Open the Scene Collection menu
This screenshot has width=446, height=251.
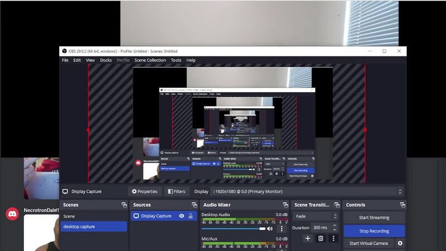(x=150, y=60)
